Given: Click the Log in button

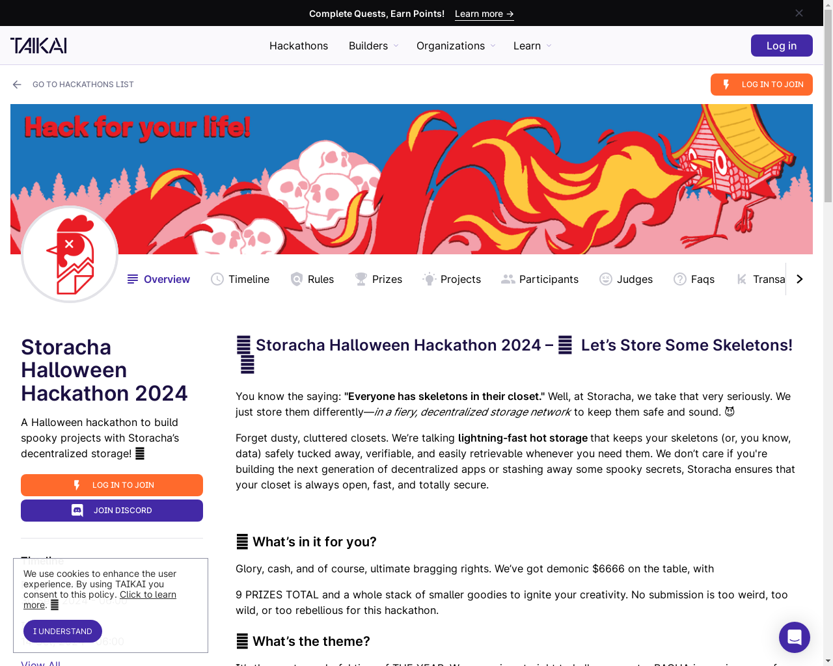Looking at the screenshot, I should (782, 46).
